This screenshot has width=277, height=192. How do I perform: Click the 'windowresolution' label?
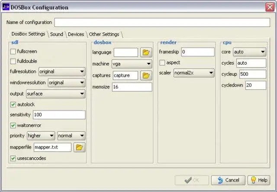pos(28,83)
